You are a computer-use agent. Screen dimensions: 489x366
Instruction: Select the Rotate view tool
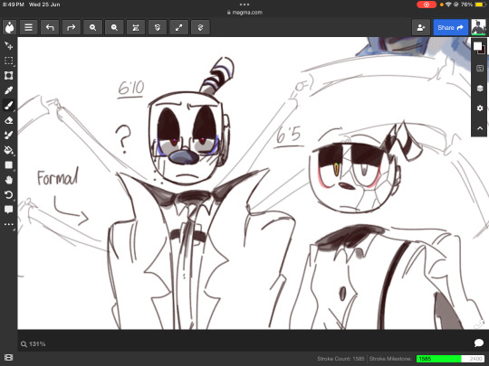click(8, 195)
